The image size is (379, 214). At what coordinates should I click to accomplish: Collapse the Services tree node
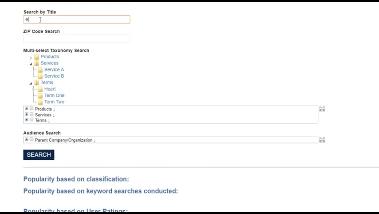coord(31,64)
